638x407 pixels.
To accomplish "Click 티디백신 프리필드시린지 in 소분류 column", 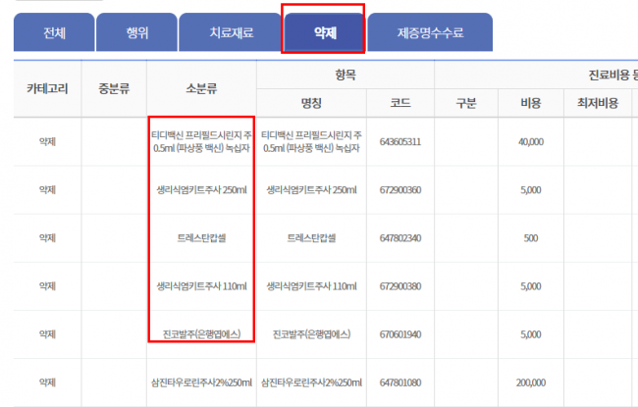I will pyautogui.click(x=201, y=141).
